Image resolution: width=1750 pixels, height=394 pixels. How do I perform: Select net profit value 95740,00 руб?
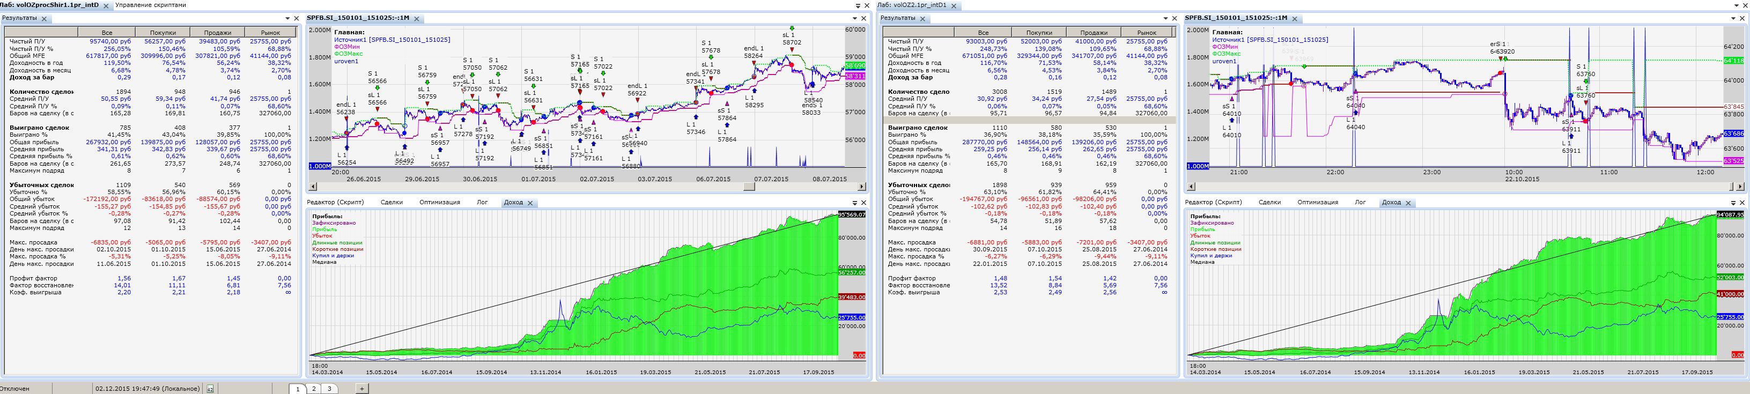pos(110,41)
